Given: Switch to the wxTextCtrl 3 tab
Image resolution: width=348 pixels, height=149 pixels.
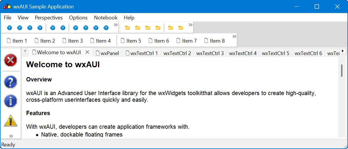Looking at the screenshot, I should tap(210, 53).
